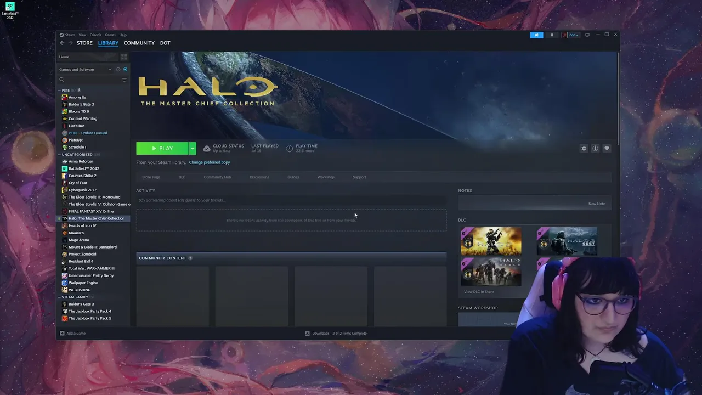Open Downloads status at the bottom

pyautogui.click(x=336, y=334)
